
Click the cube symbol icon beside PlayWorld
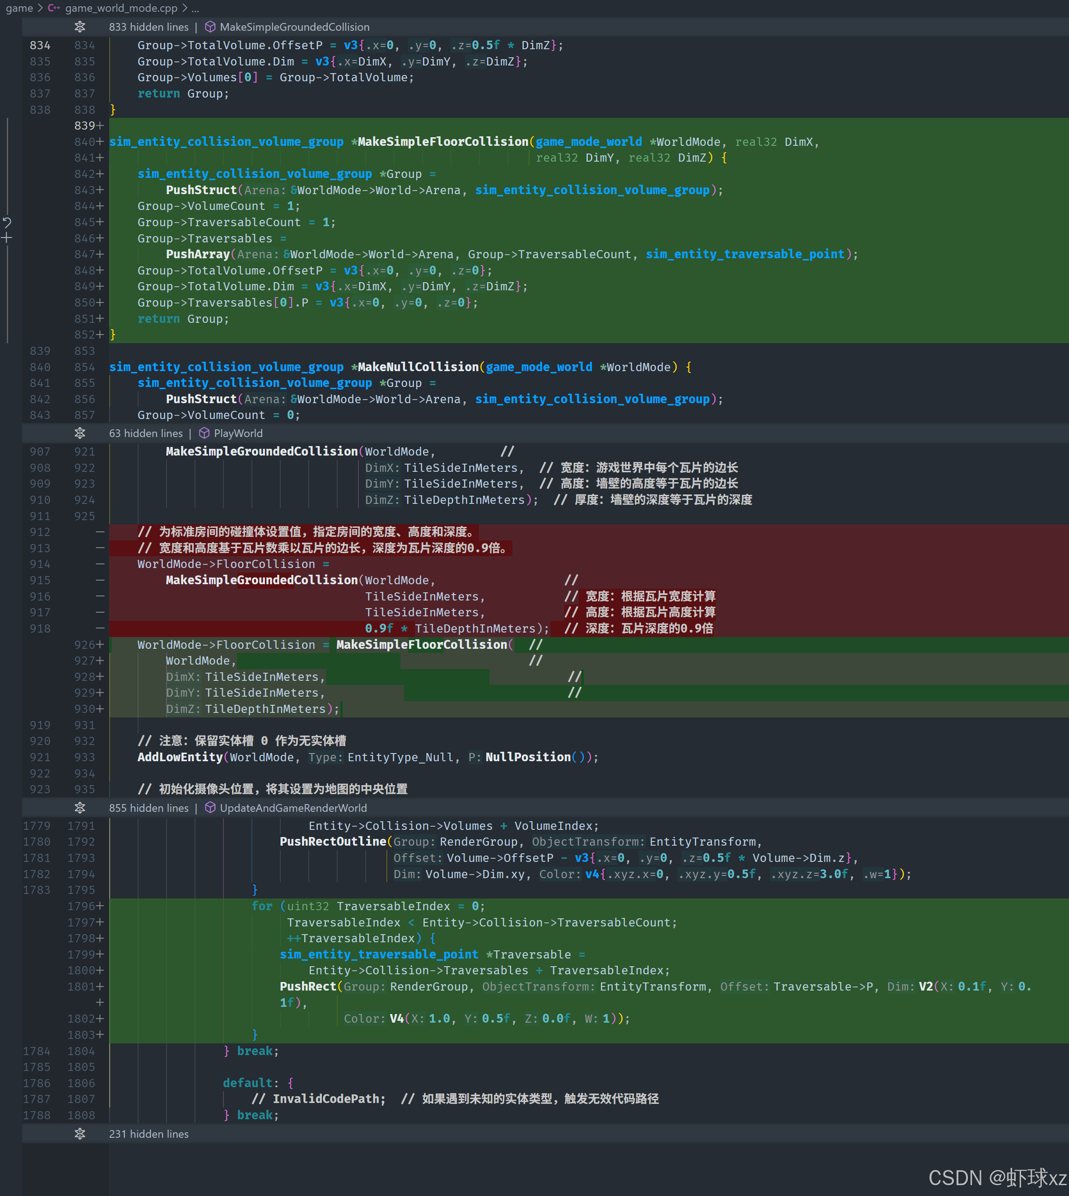205,433
